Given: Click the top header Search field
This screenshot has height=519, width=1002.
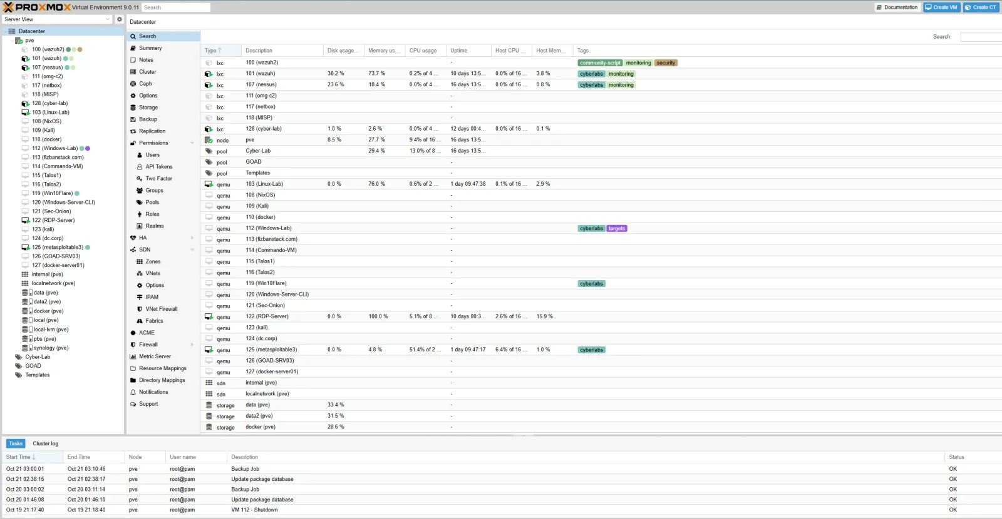Looking at the screenshot, I should (176, 8).
